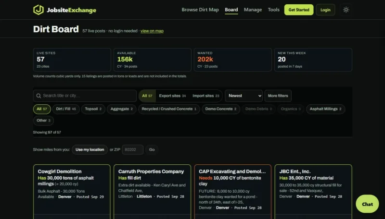Click the JobsiteExchange logo icon
Image resolution: width=385 pixels, height=219 pixels.
click(x=38, y=10)
